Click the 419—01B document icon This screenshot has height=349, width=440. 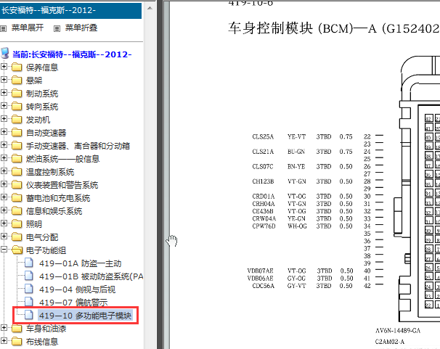point(29,276)
